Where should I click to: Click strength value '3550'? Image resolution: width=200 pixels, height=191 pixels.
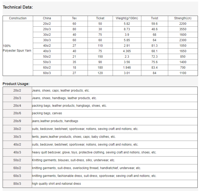click(x=183, y=29)
